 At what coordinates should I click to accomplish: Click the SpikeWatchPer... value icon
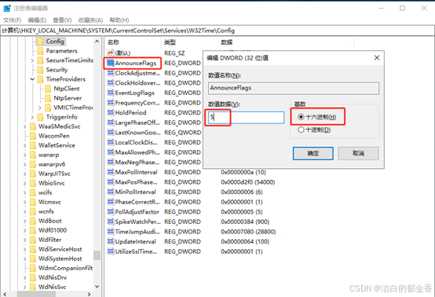(x=111, y=222)
